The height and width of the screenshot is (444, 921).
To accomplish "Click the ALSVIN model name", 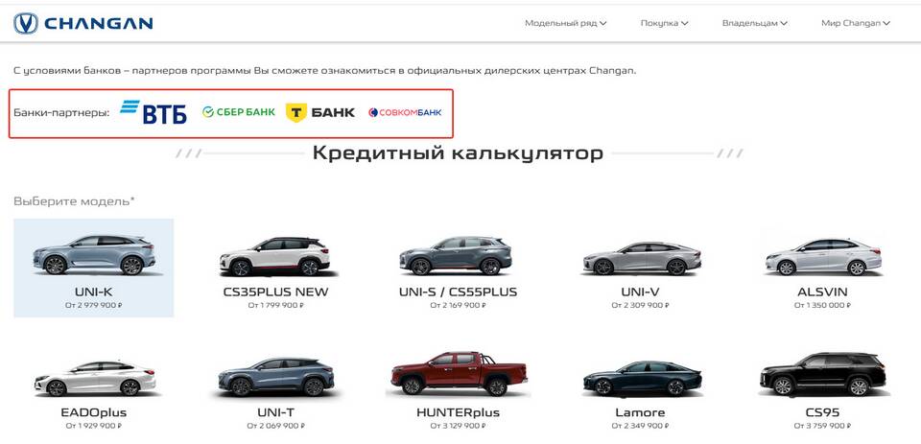I will pyautogui.click(x=822, y=292).
